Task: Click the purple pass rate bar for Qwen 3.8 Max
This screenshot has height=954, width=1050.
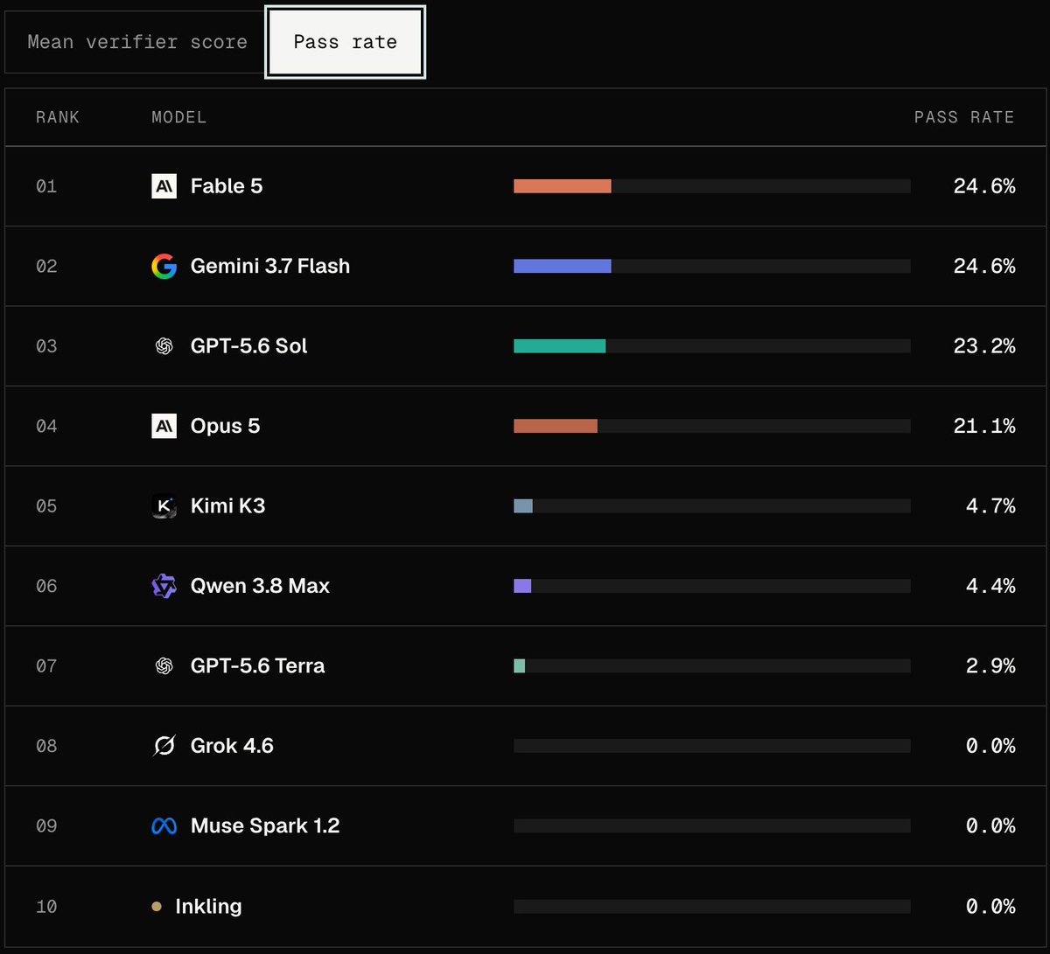Action: pos(522,586)
